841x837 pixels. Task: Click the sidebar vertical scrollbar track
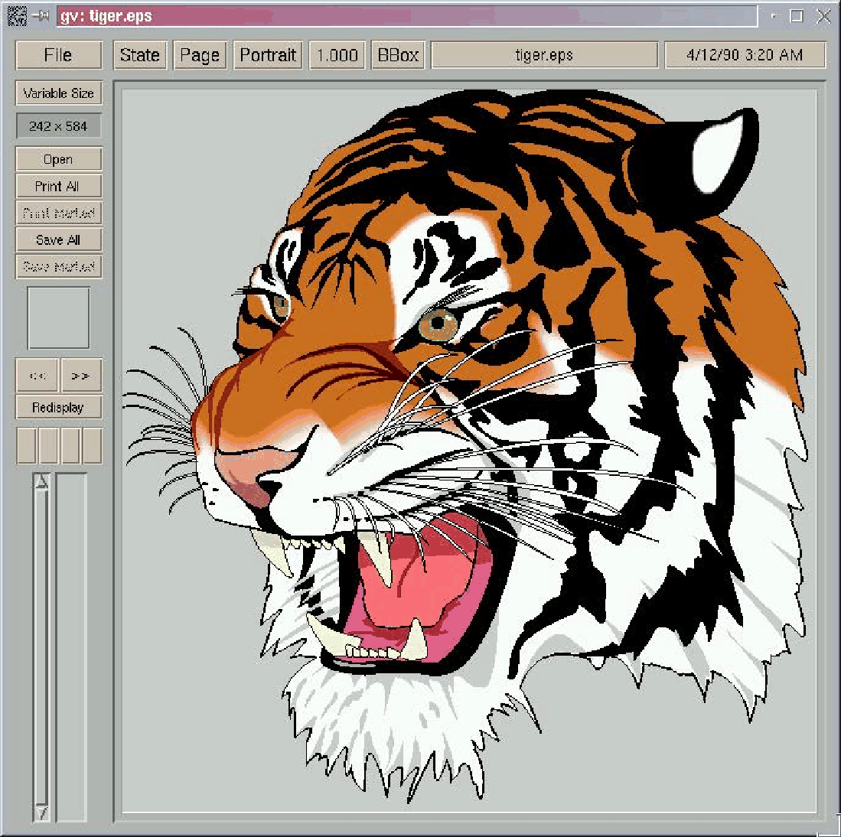click(x=42, y=646)
